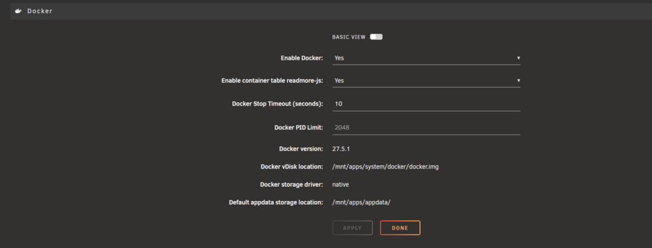Focus the Docker Stop Timeout field
Screen dimensions: 652x248
click(x=426, y=104)
